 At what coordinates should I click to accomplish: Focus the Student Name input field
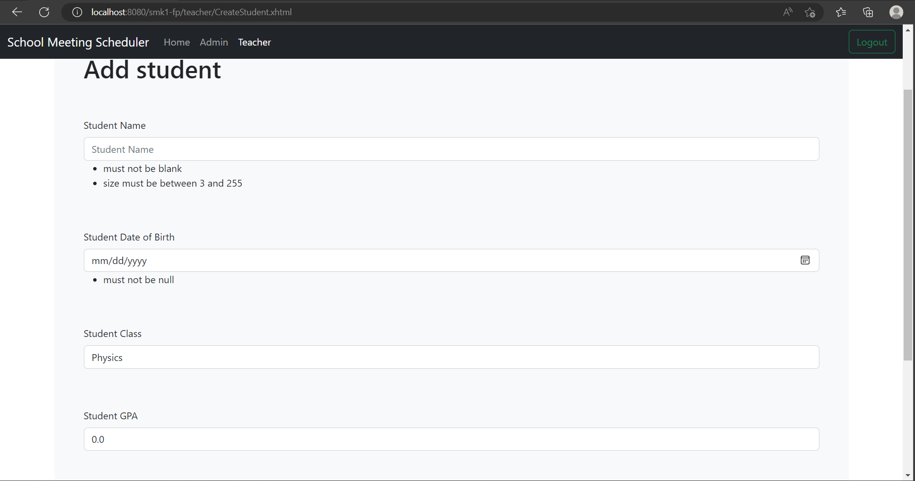pyautogui.click(x=451, y=149)
